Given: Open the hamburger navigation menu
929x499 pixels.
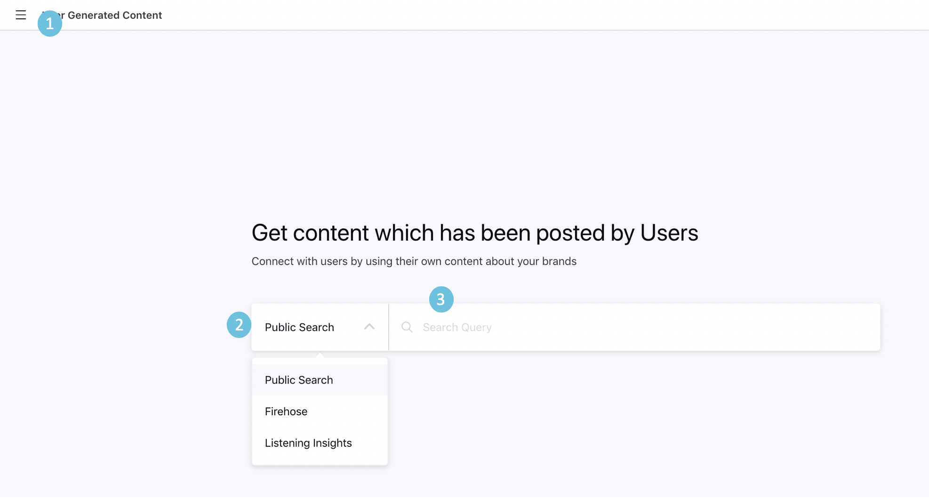Looking at the screenshot, I should [x=21, y=15].
